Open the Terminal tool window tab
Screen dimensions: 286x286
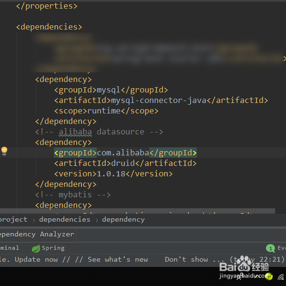coord(10,248)
